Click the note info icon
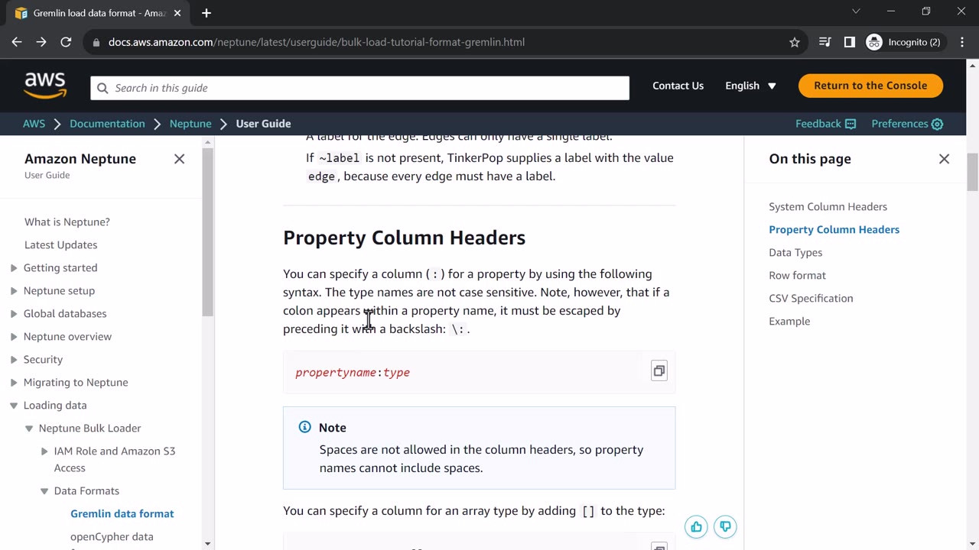The width and height of the screenshot is (979, 550). 304,427
